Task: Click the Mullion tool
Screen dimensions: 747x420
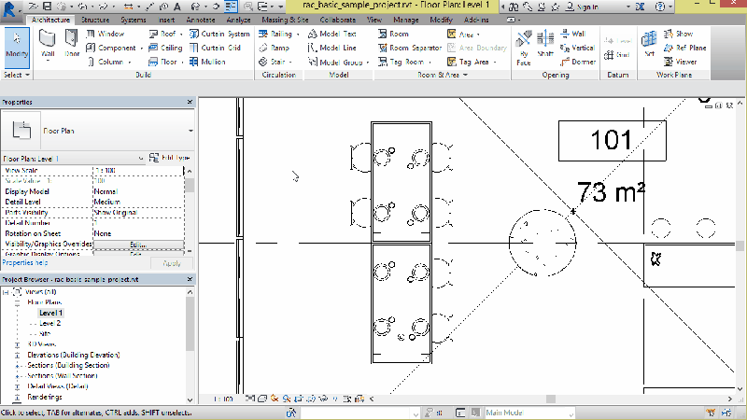Action: coord(207,62)
